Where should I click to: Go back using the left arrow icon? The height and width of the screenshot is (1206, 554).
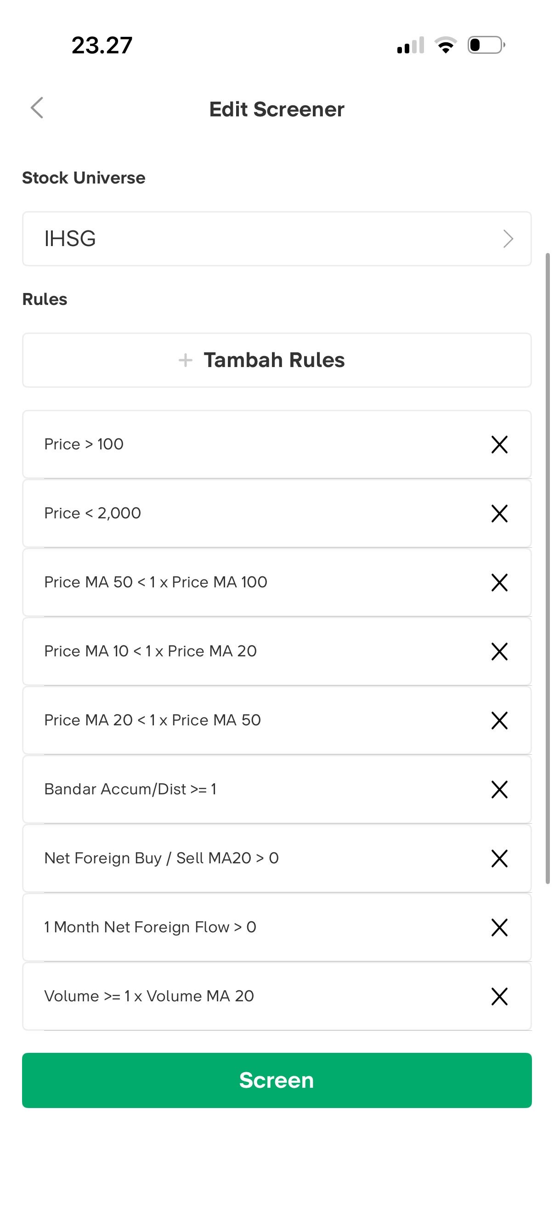point(37,108)
